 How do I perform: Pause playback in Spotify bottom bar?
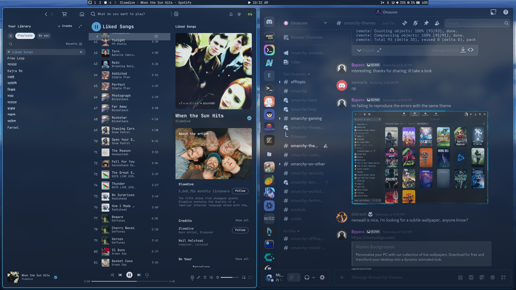pos(129,275)
